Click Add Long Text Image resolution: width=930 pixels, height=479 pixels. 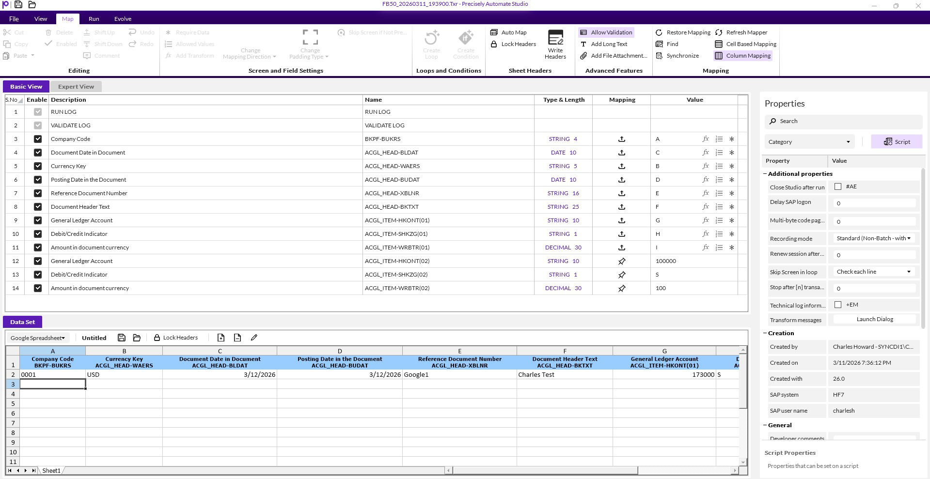click(x=603, y=44)
